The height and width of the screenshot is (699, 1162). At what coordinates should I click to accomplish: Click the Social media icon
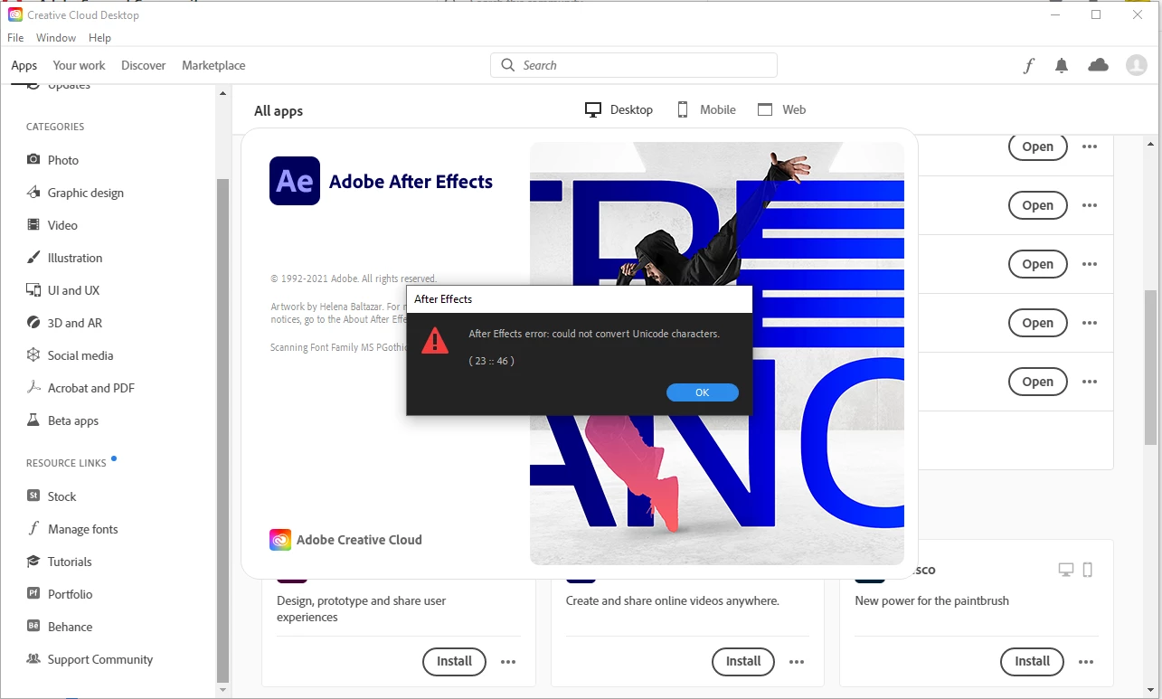[33, 354]
